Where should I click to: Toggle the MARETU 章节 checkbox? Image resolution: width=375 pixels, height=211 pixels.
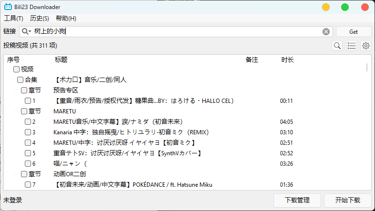pos(24,111)
